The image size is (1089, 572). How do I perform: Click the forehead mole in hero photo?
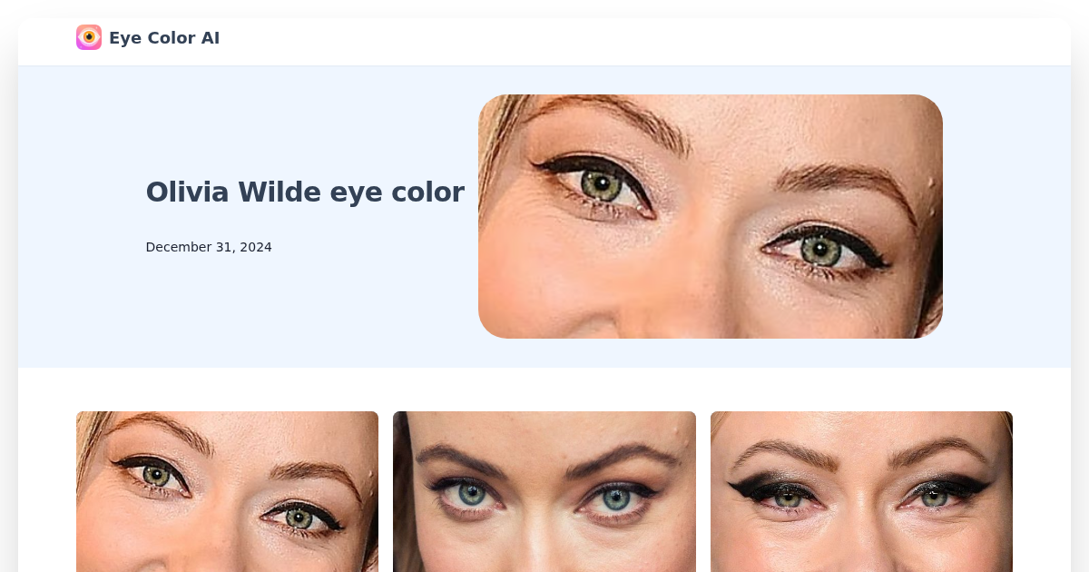pyautogui.click(x=928, y=186)
